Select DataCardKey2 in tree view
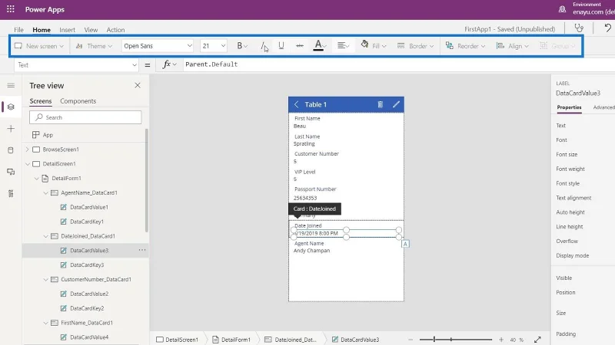Viewport: 615px width, 345px height. (x=87, y=309)
